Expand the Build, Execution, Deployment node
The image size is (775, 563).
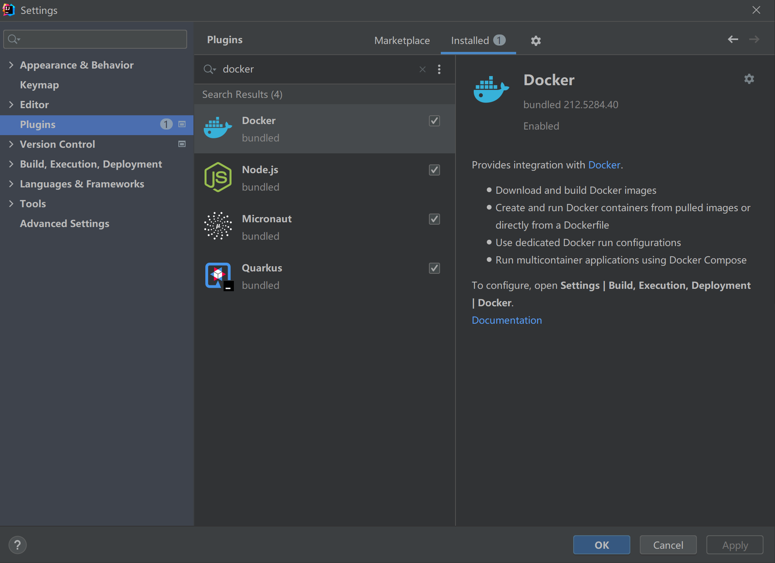(11, 164)
